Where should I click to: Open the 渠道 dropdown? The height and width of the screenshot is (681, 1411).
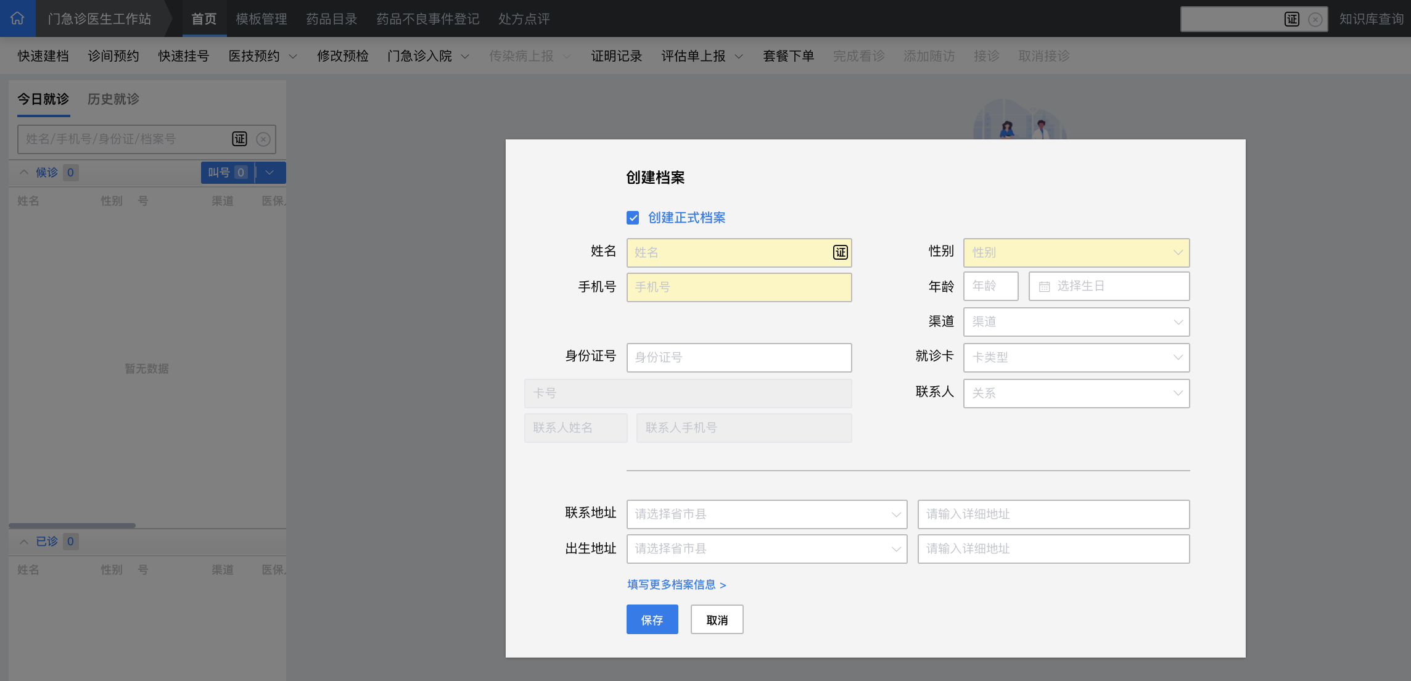[1076, 321]
